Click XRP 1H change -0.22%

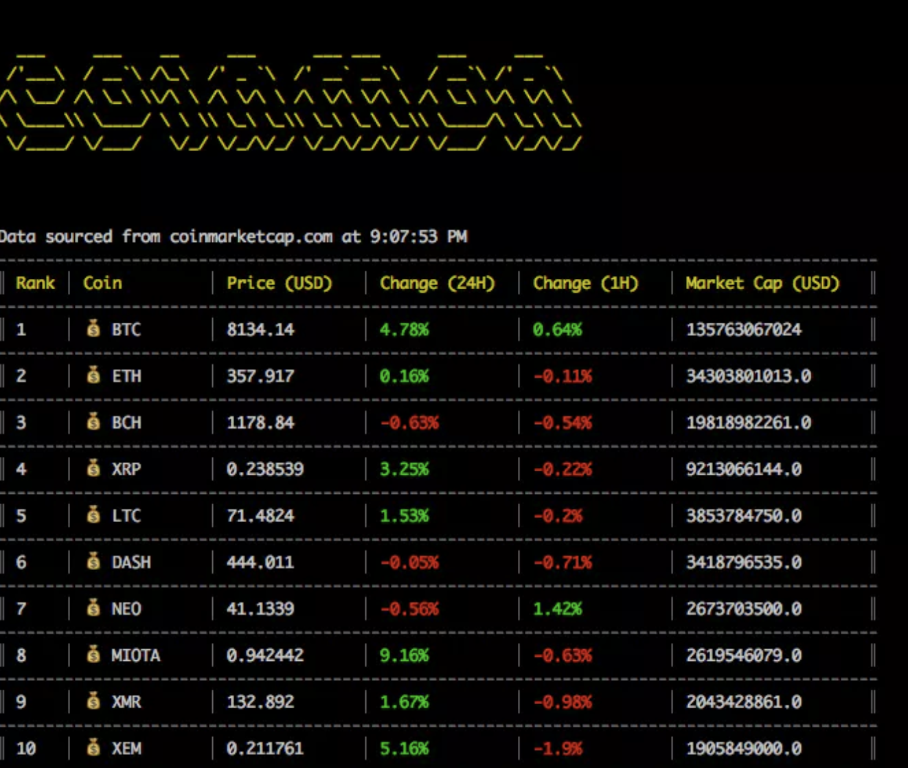pos(563,469)
